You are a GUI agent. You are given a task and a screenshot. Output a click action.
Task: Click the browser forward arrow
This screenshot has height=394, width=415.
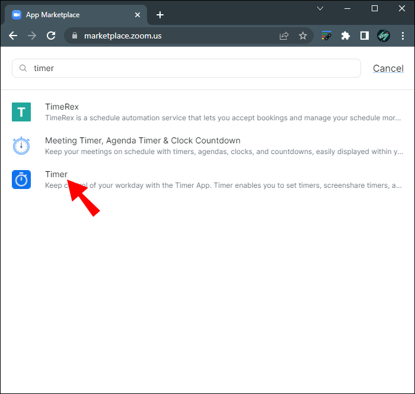click(32, 36)
